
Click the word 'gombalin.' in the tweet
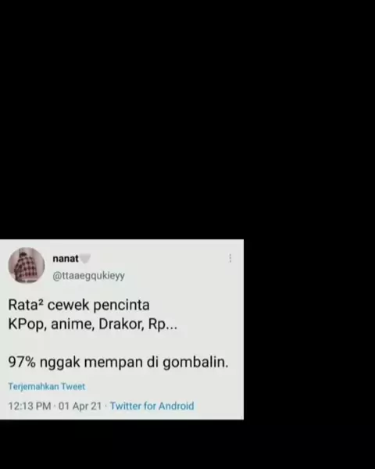195,363
